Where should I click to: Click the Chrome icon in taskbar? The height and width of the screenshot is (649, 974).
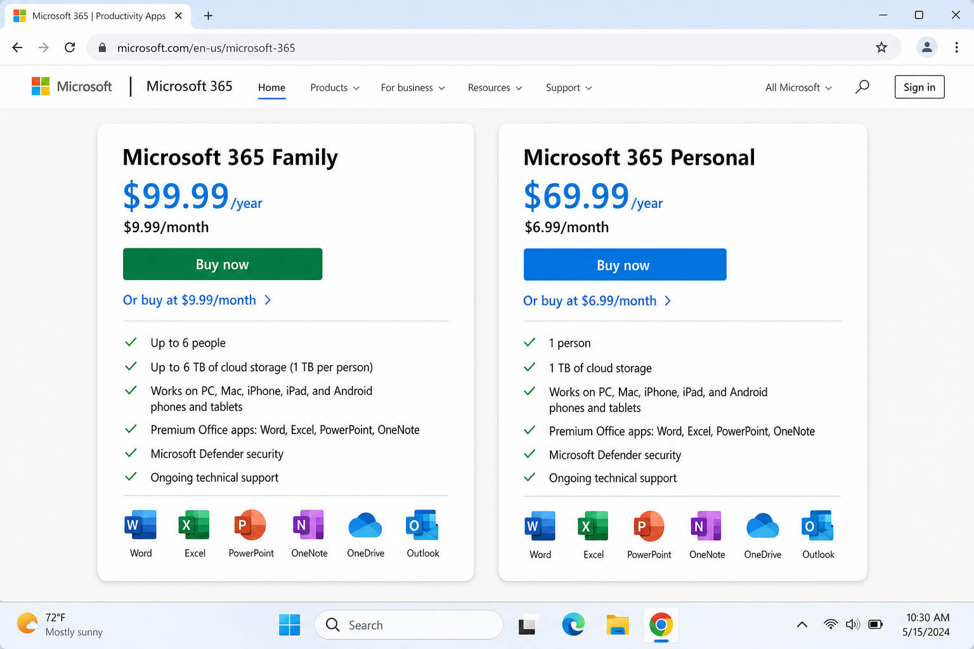coord(661,625)
